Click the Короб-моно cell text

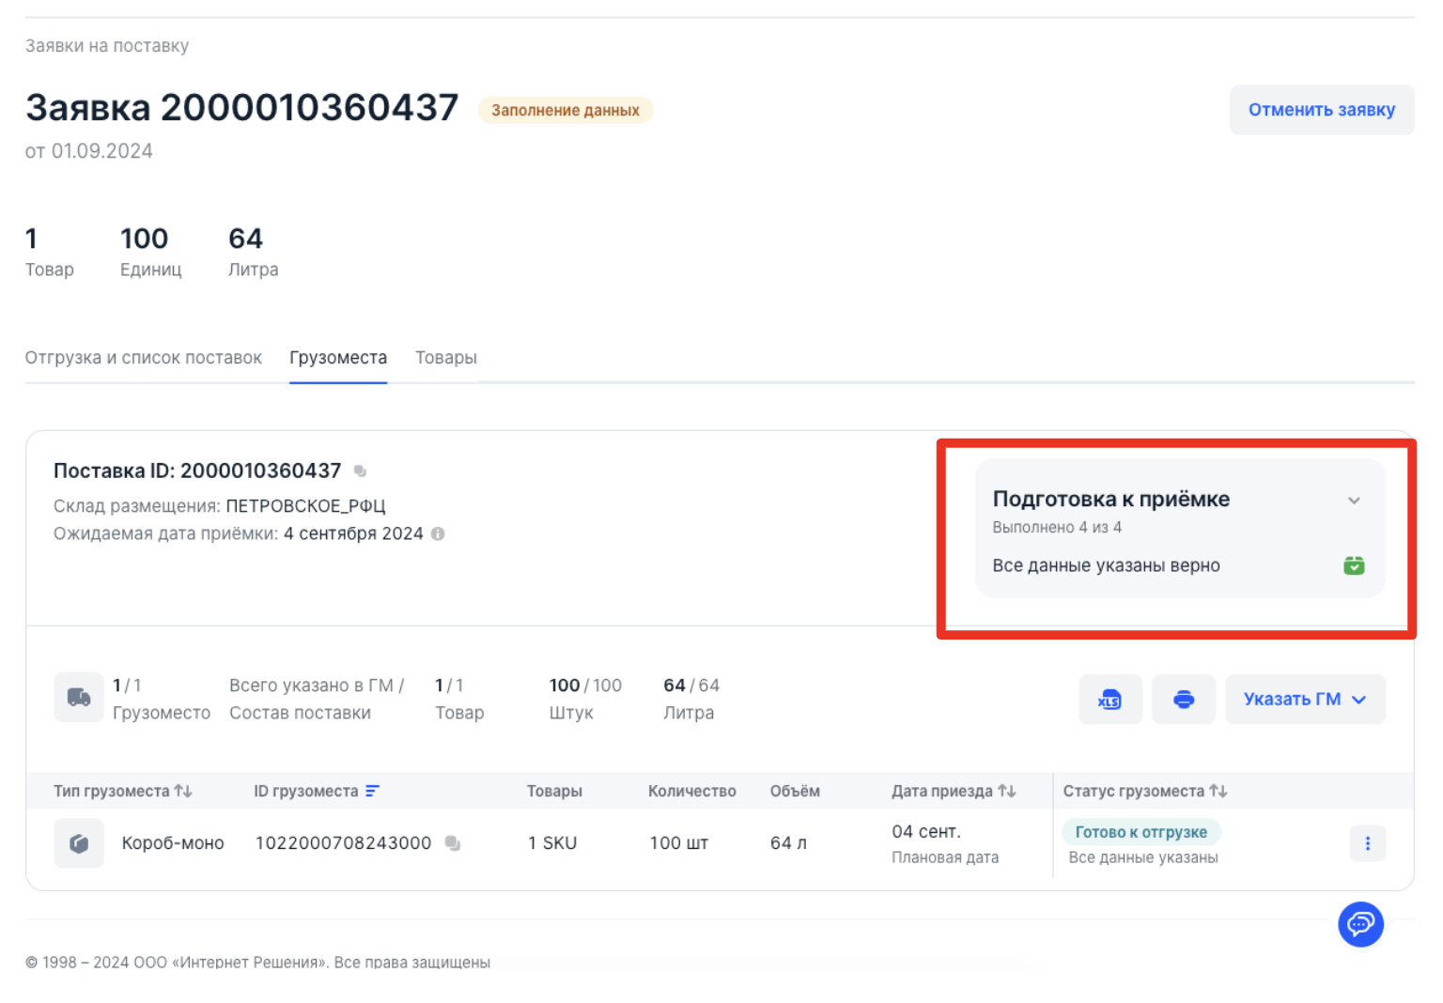[x=173, y=843]
